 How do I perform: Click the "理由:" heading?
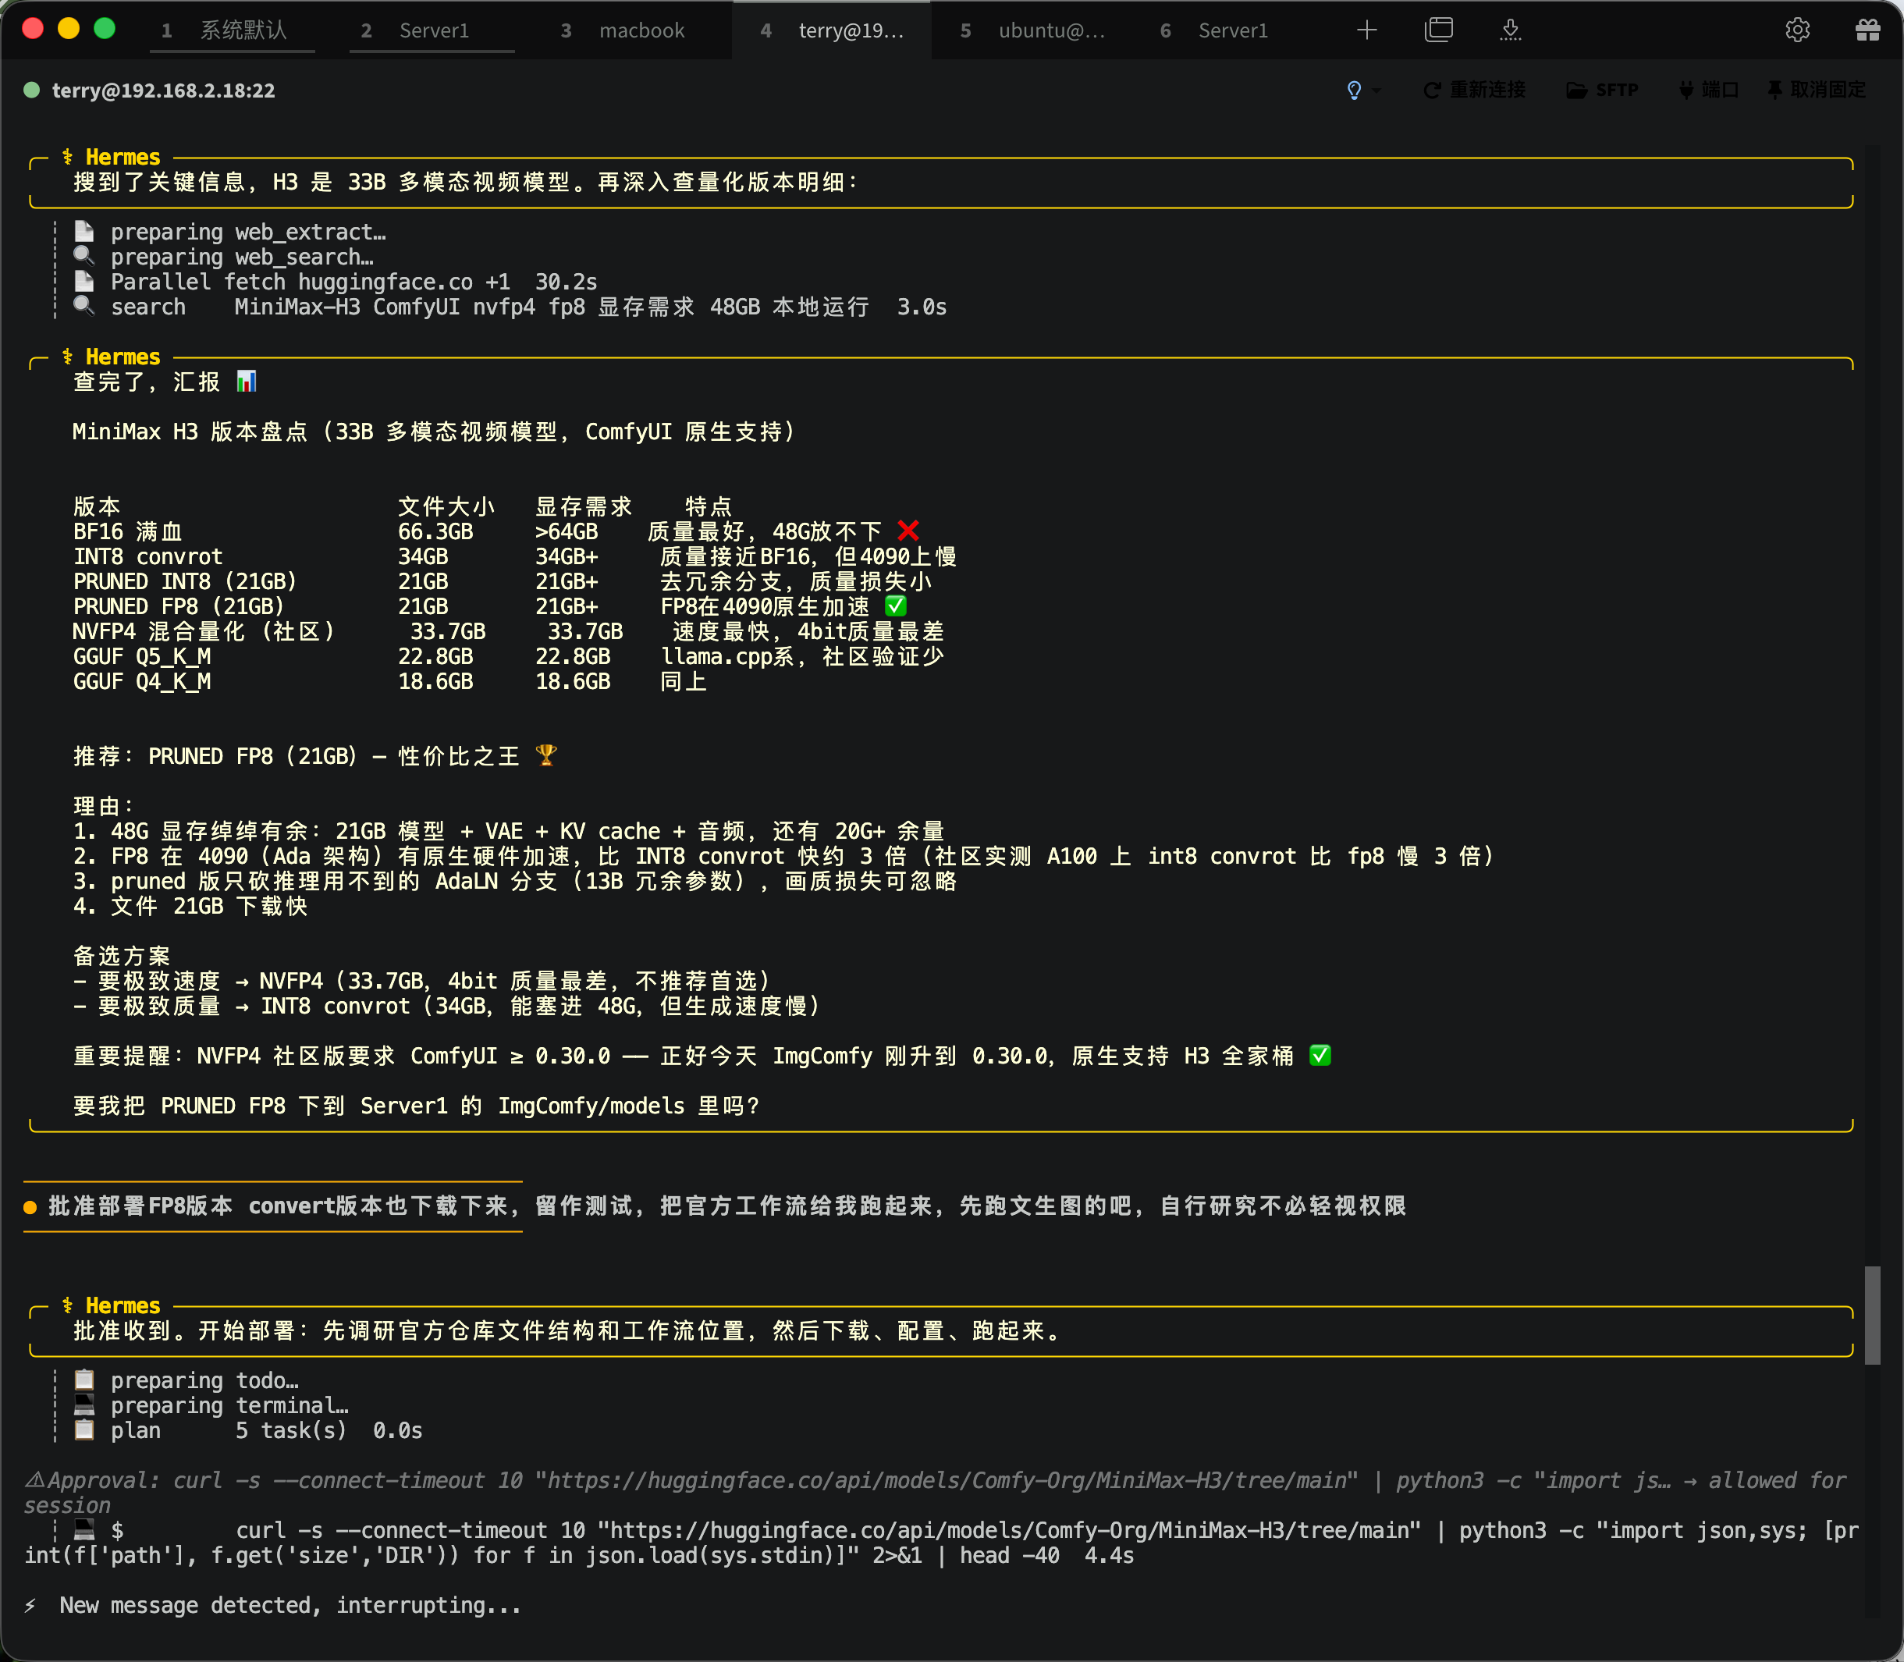(104, 806)
